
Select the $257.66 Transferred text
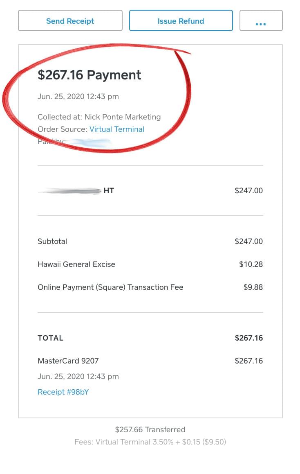(150, 429)
